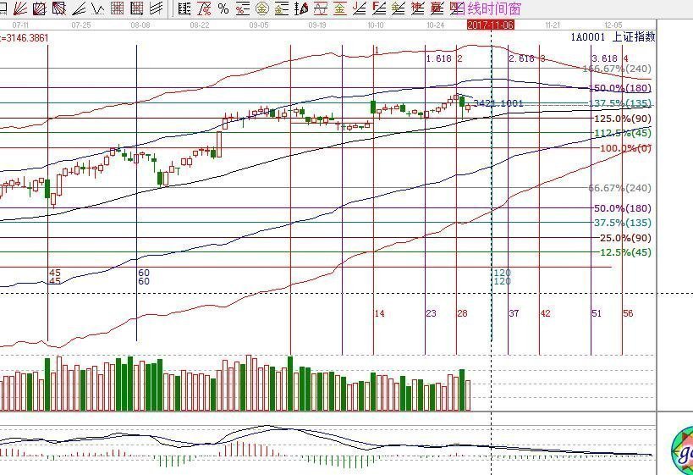Click the 金 with right-side lines icon
The image size is (693, 475).
(x=282, y=8)
